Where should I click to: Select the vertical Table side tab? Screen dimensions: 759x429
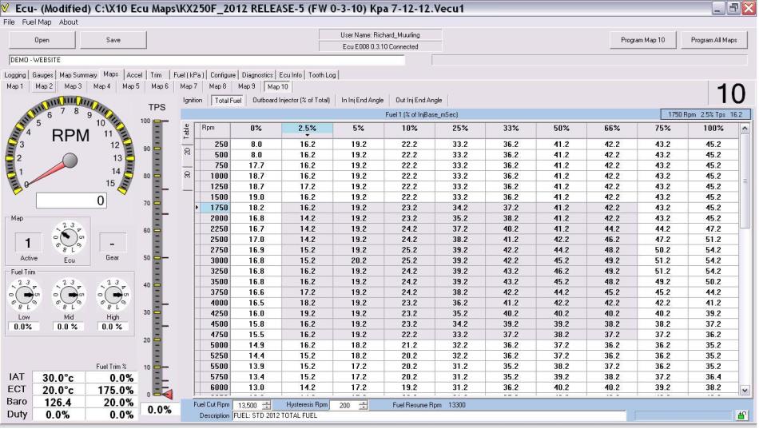(187, 131)
